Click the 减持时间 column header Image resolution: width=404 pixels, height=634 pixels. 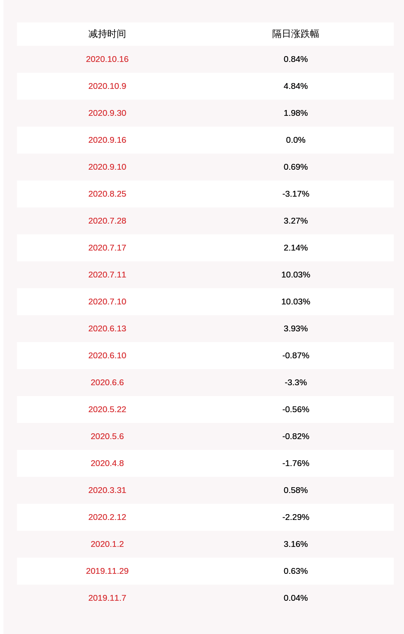click(x=107, y=34)
